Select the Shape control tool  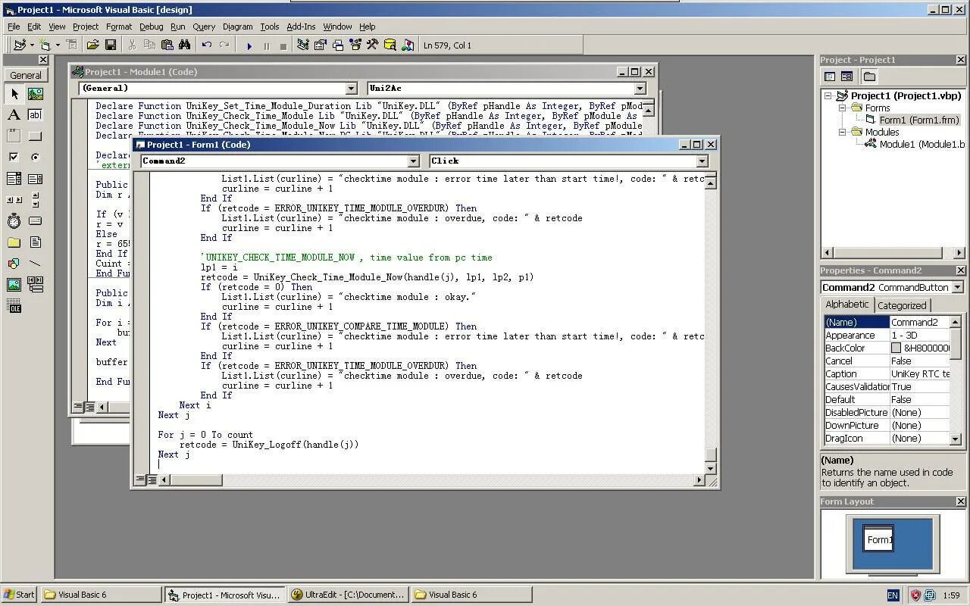[x=14, y=264]
